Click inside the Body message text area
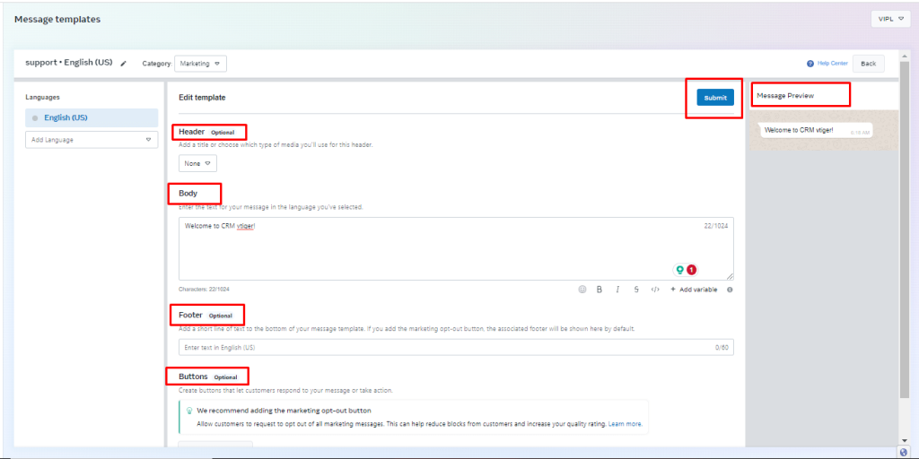 456,249
